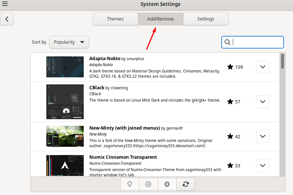
Task: Select the New-Minty (with joined menus) title
Action: (125, 128)
